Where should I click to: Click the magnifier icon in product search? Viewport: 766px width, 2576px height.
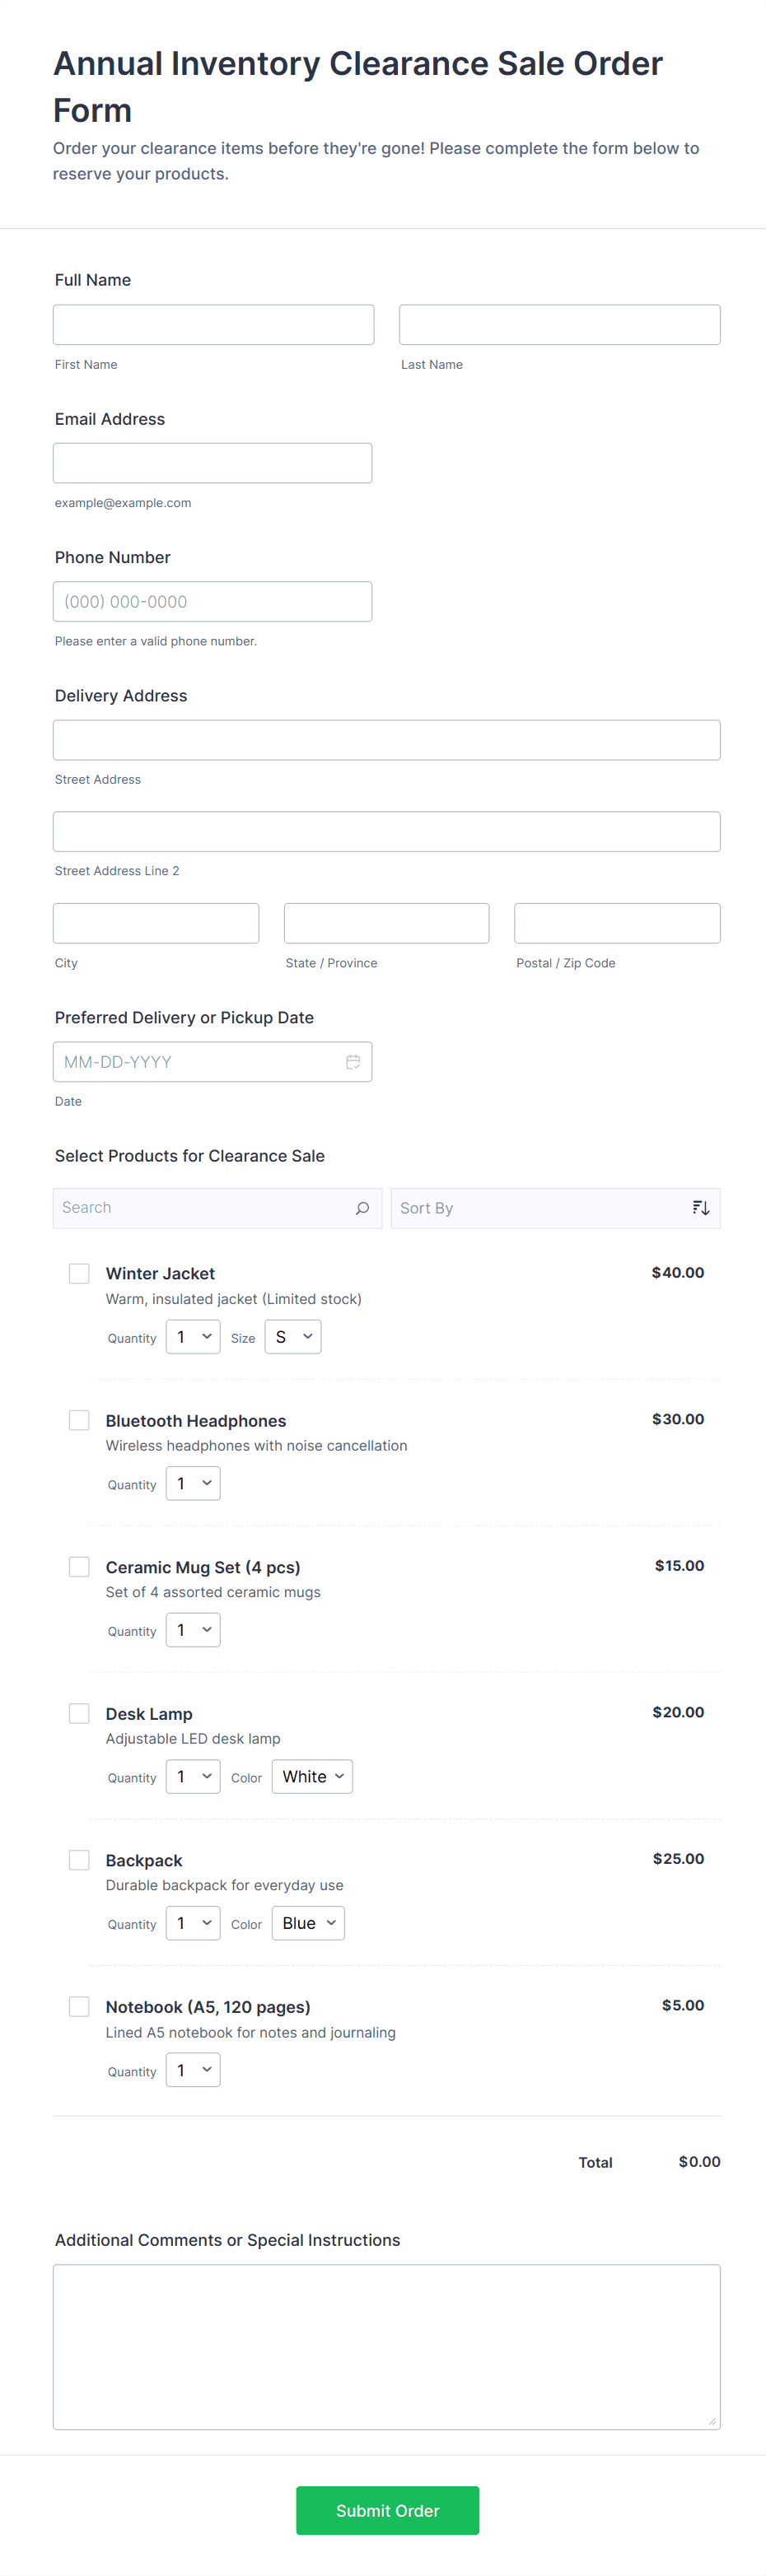362,1208
